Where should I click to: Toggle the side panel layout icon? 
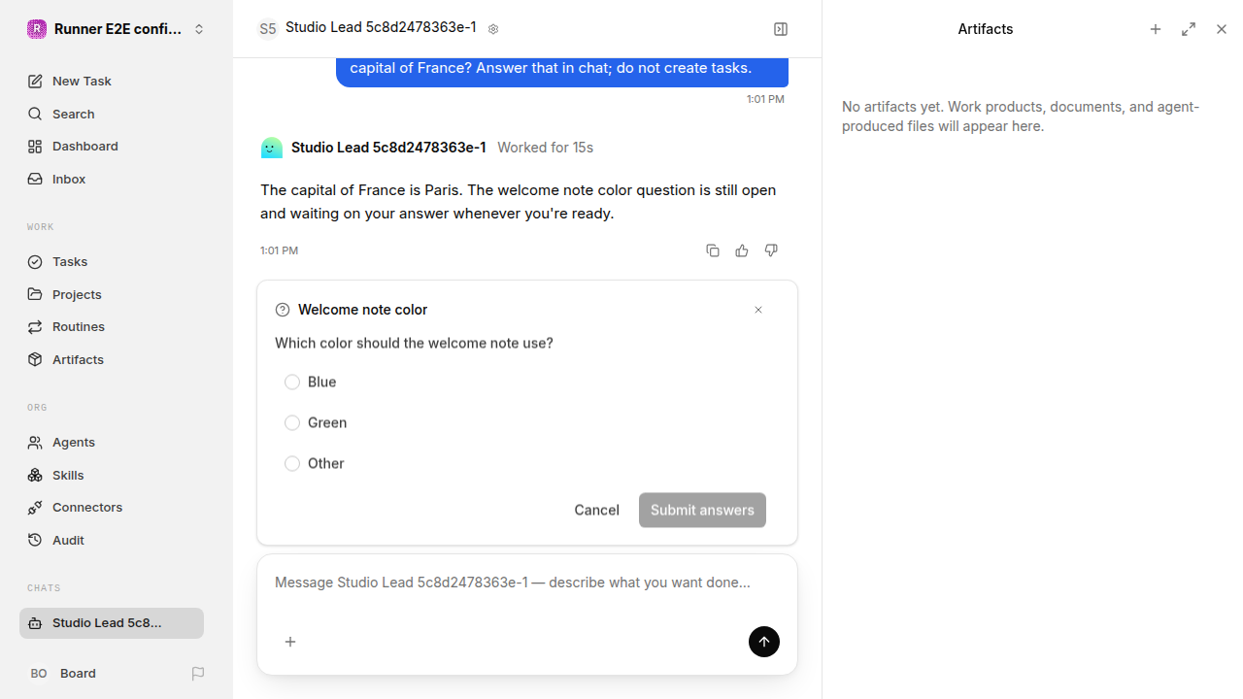[781, 29]
